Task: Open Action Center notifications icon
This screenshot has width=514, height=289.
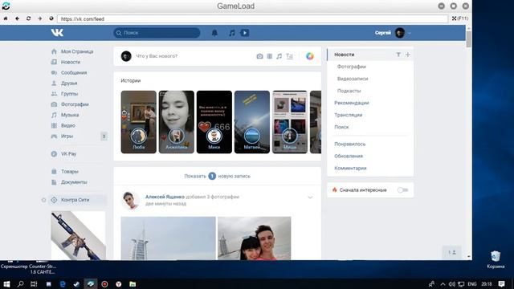Action: click(501, 283)
